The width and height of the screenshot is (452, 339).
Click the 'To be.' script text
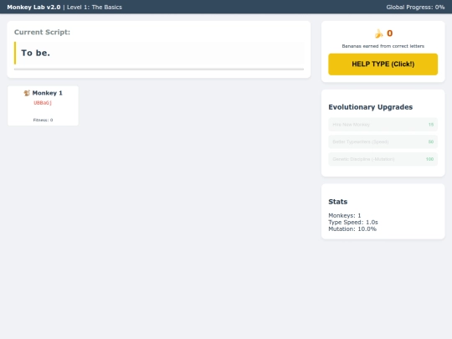click(x=35, y=53)
